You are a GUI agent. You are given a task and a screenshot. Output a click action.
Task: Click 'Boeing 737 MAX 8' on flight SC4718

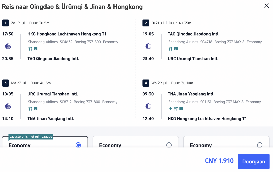(x=230, y=42)
